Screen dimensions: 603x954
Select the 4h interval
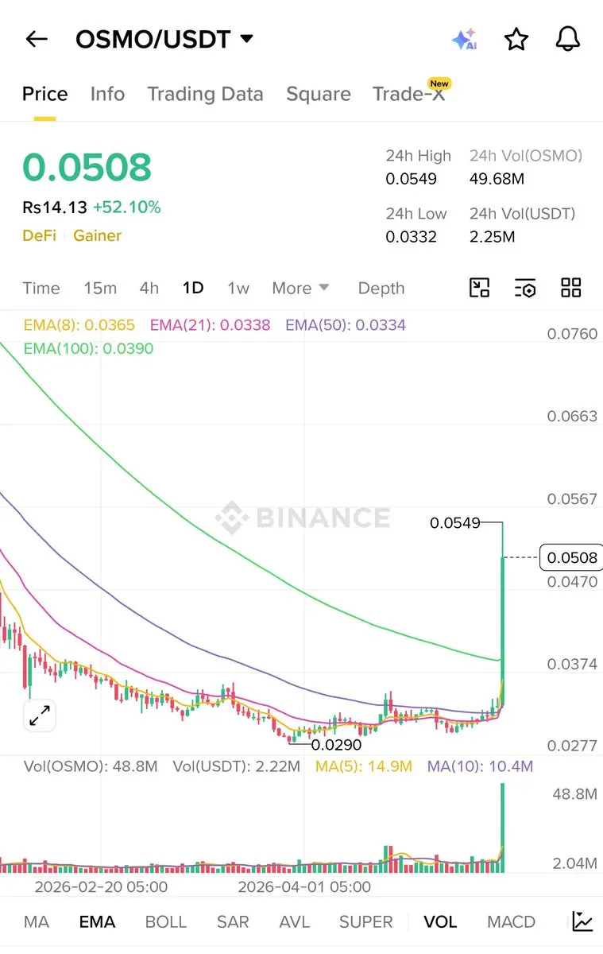[149, 288]
